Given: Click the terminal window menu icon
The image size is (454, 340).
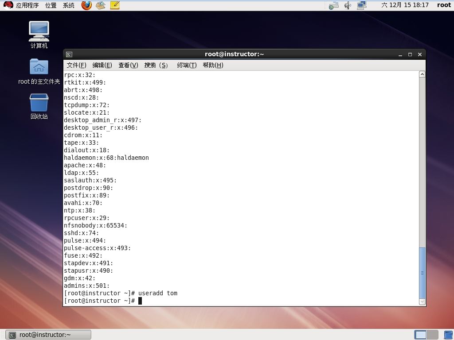Looking at the screenshot, I should point(69,54).
